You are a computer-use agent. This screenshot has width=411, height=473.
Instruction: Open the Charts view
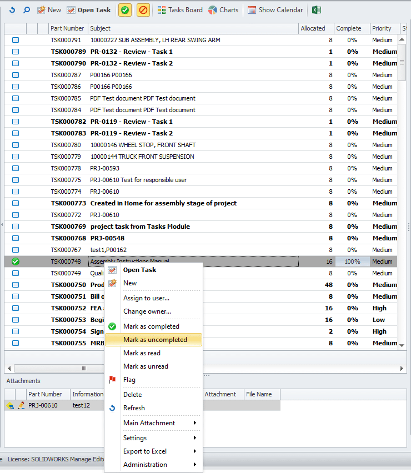[223, 10]
